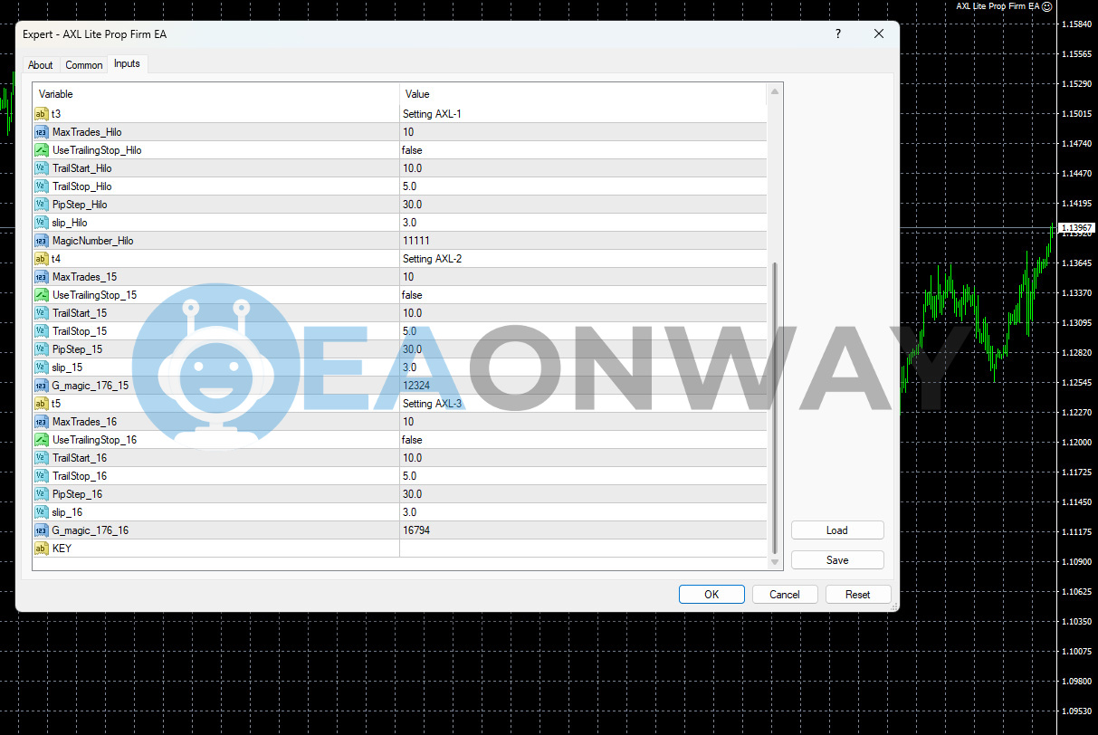Click the G_magic_176_15 integer icon
Screen dimensions: 1098x735
click(x=41, y=386)
